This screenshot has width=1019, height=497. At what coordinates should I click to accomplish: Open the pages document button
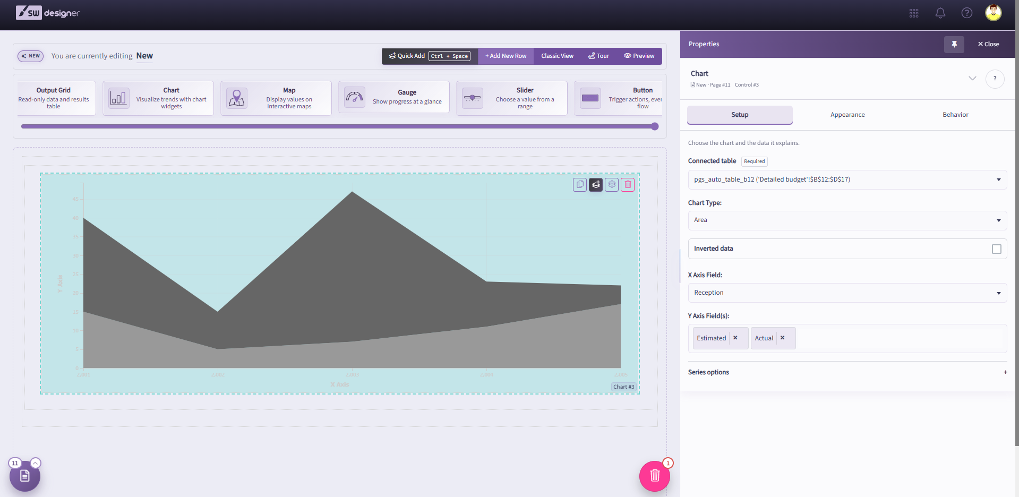tap(25, 476)
